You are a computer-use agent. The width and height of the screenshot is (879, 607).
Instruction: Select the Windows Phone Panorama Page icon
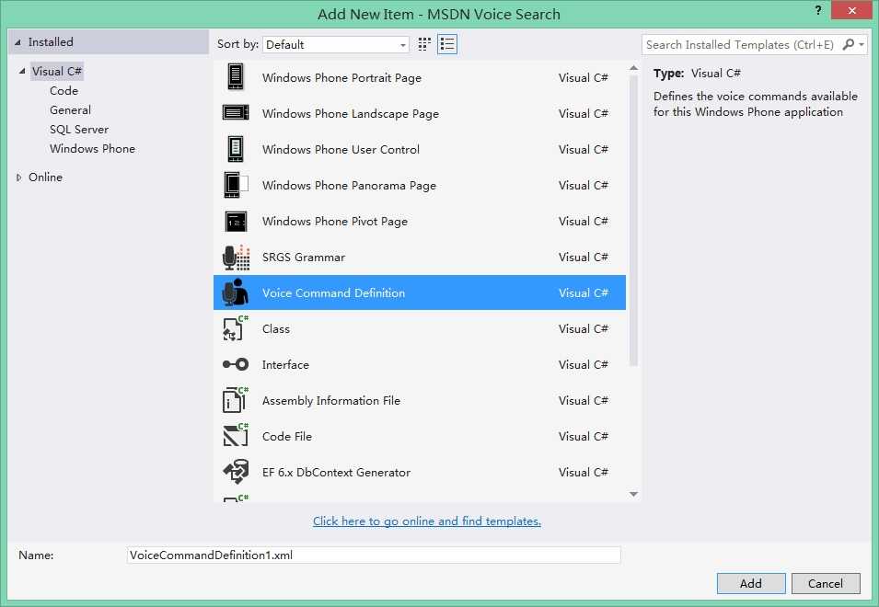[x=236, y=185]
